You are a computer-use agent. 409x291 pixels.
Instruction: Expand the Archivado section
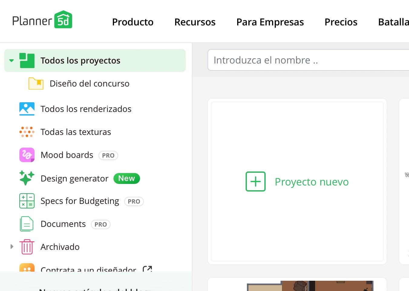point(12,247)
